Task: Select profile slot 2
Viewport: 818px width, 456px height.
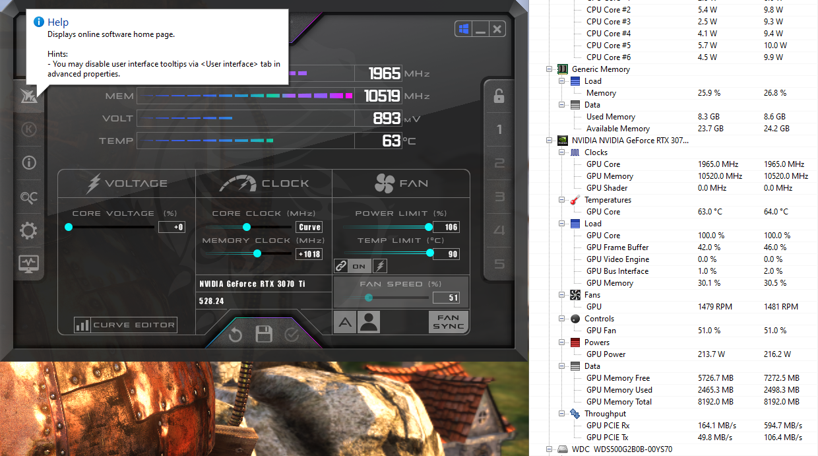Action: click(499, 164)
